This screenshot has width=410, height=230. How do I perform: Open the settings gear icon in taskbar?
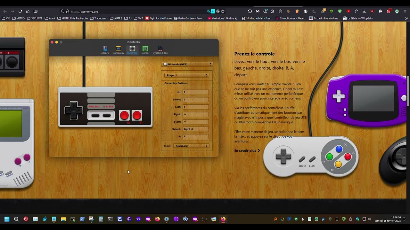coord(167,219)
